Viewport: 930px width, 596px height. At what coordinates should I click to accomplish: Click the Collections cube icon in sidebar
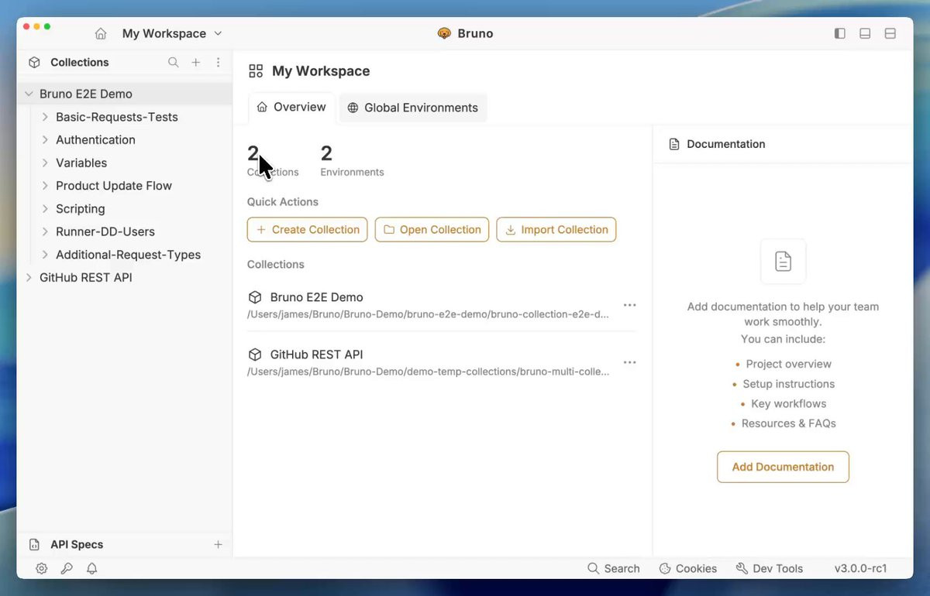point(34,63)
